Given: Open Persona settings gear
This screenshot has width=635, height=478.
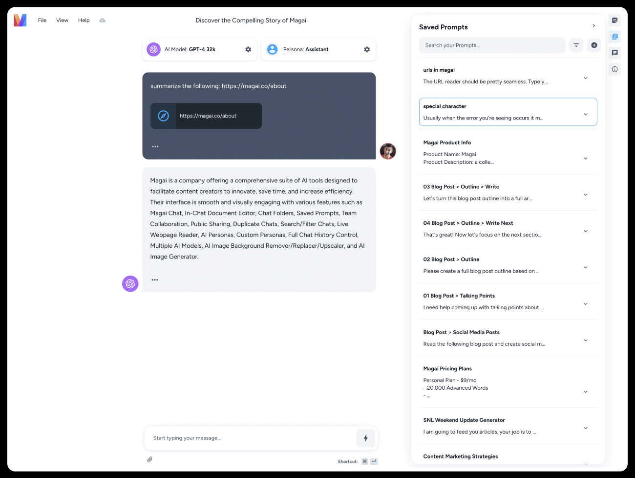Looking at the screenshot, I should pyautogui.click(x=367, y=49).
